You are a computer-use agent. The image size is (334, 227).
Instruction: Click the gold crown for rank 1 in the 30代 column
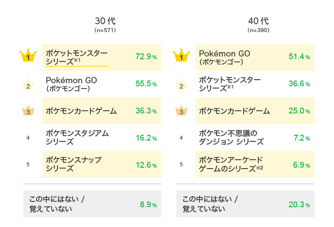[x=28, y=57]
